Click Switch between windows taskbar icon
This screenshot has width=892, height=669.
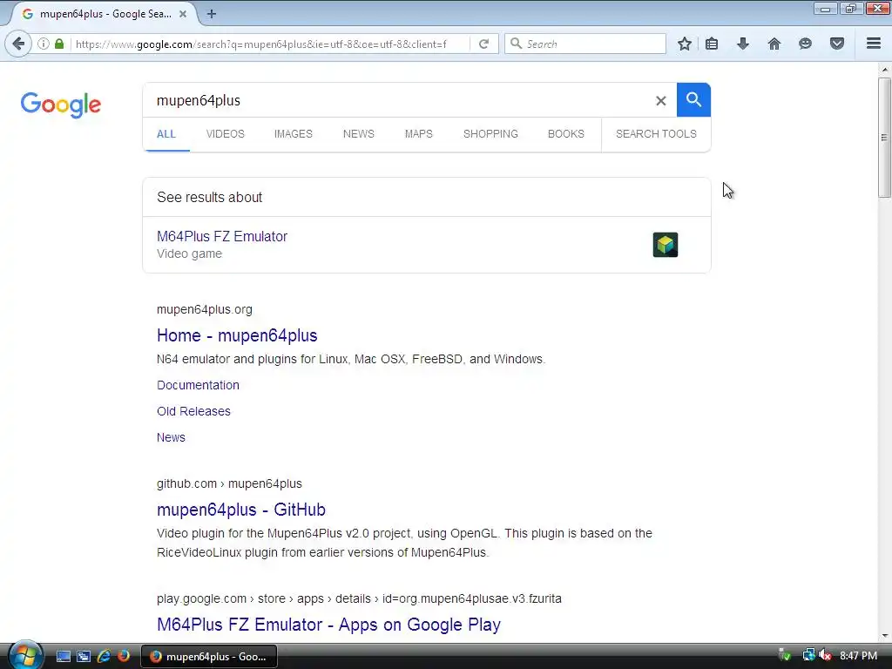tap(84, 657)
